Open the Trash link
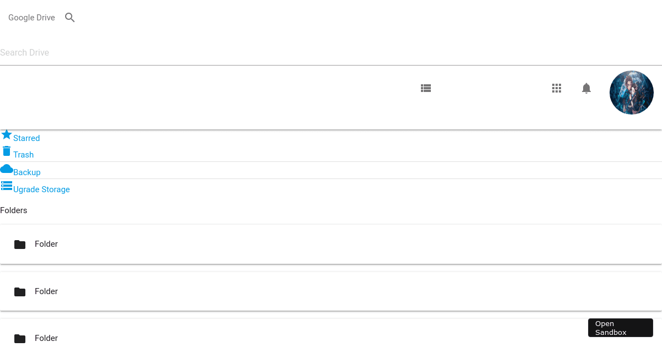 click(x=23, y=154)
